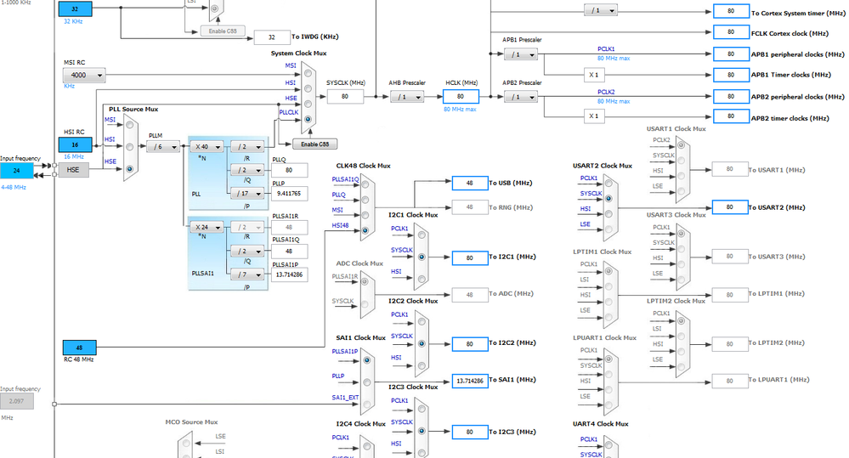Select LSE in USART2 Clock Mux
849x458 pixels.
pos(608,229)
